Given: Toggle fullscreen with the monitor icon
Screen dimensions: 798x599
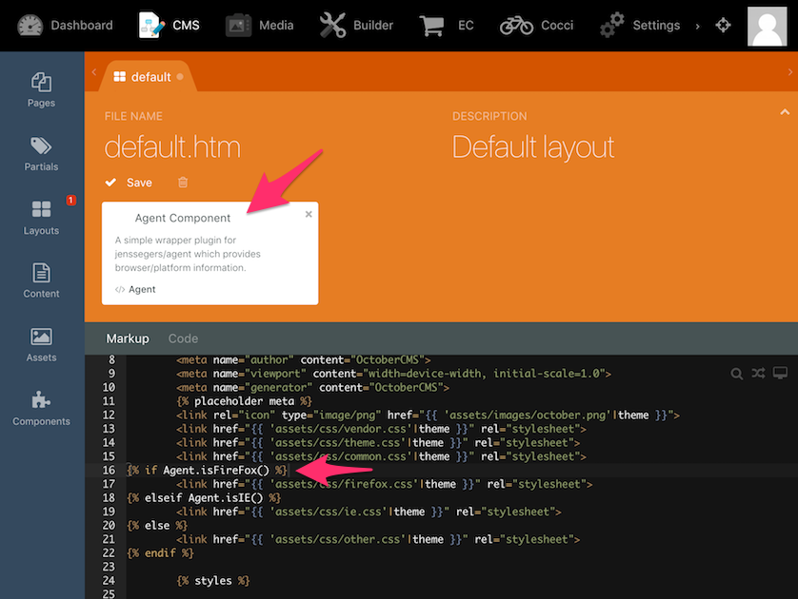Looking at the screenshot, I should tap(780, 373).
